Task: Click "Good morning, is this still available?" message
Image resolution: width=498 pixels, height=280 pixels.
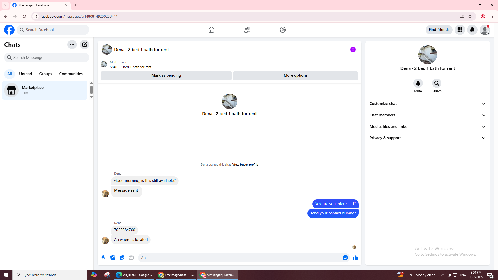Action: pos(145,181)
